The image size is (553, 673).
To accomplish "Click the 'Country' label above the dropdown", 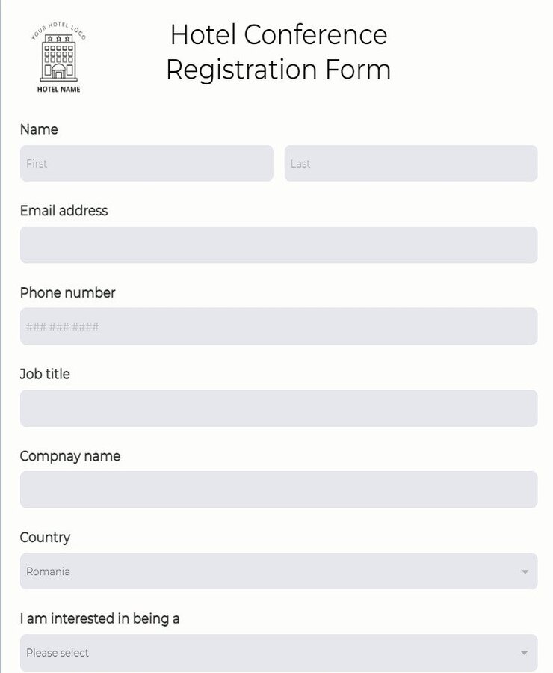I will point(45,538).
